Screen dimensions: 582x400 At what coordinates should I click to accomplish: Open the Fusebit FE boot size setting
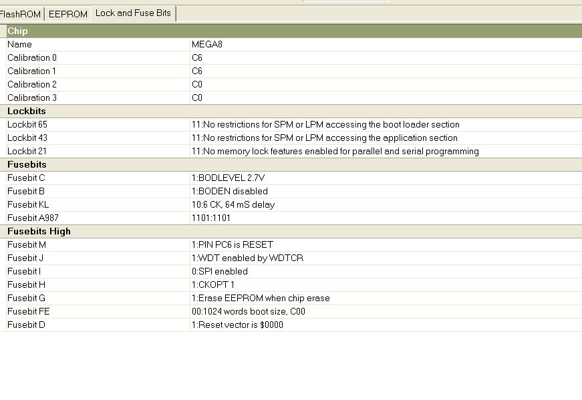tap(248, 311)
